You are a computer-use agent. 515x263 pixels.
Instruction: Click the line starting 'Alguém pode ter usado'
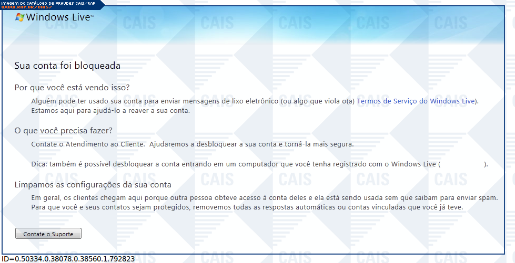click(193, 101)
